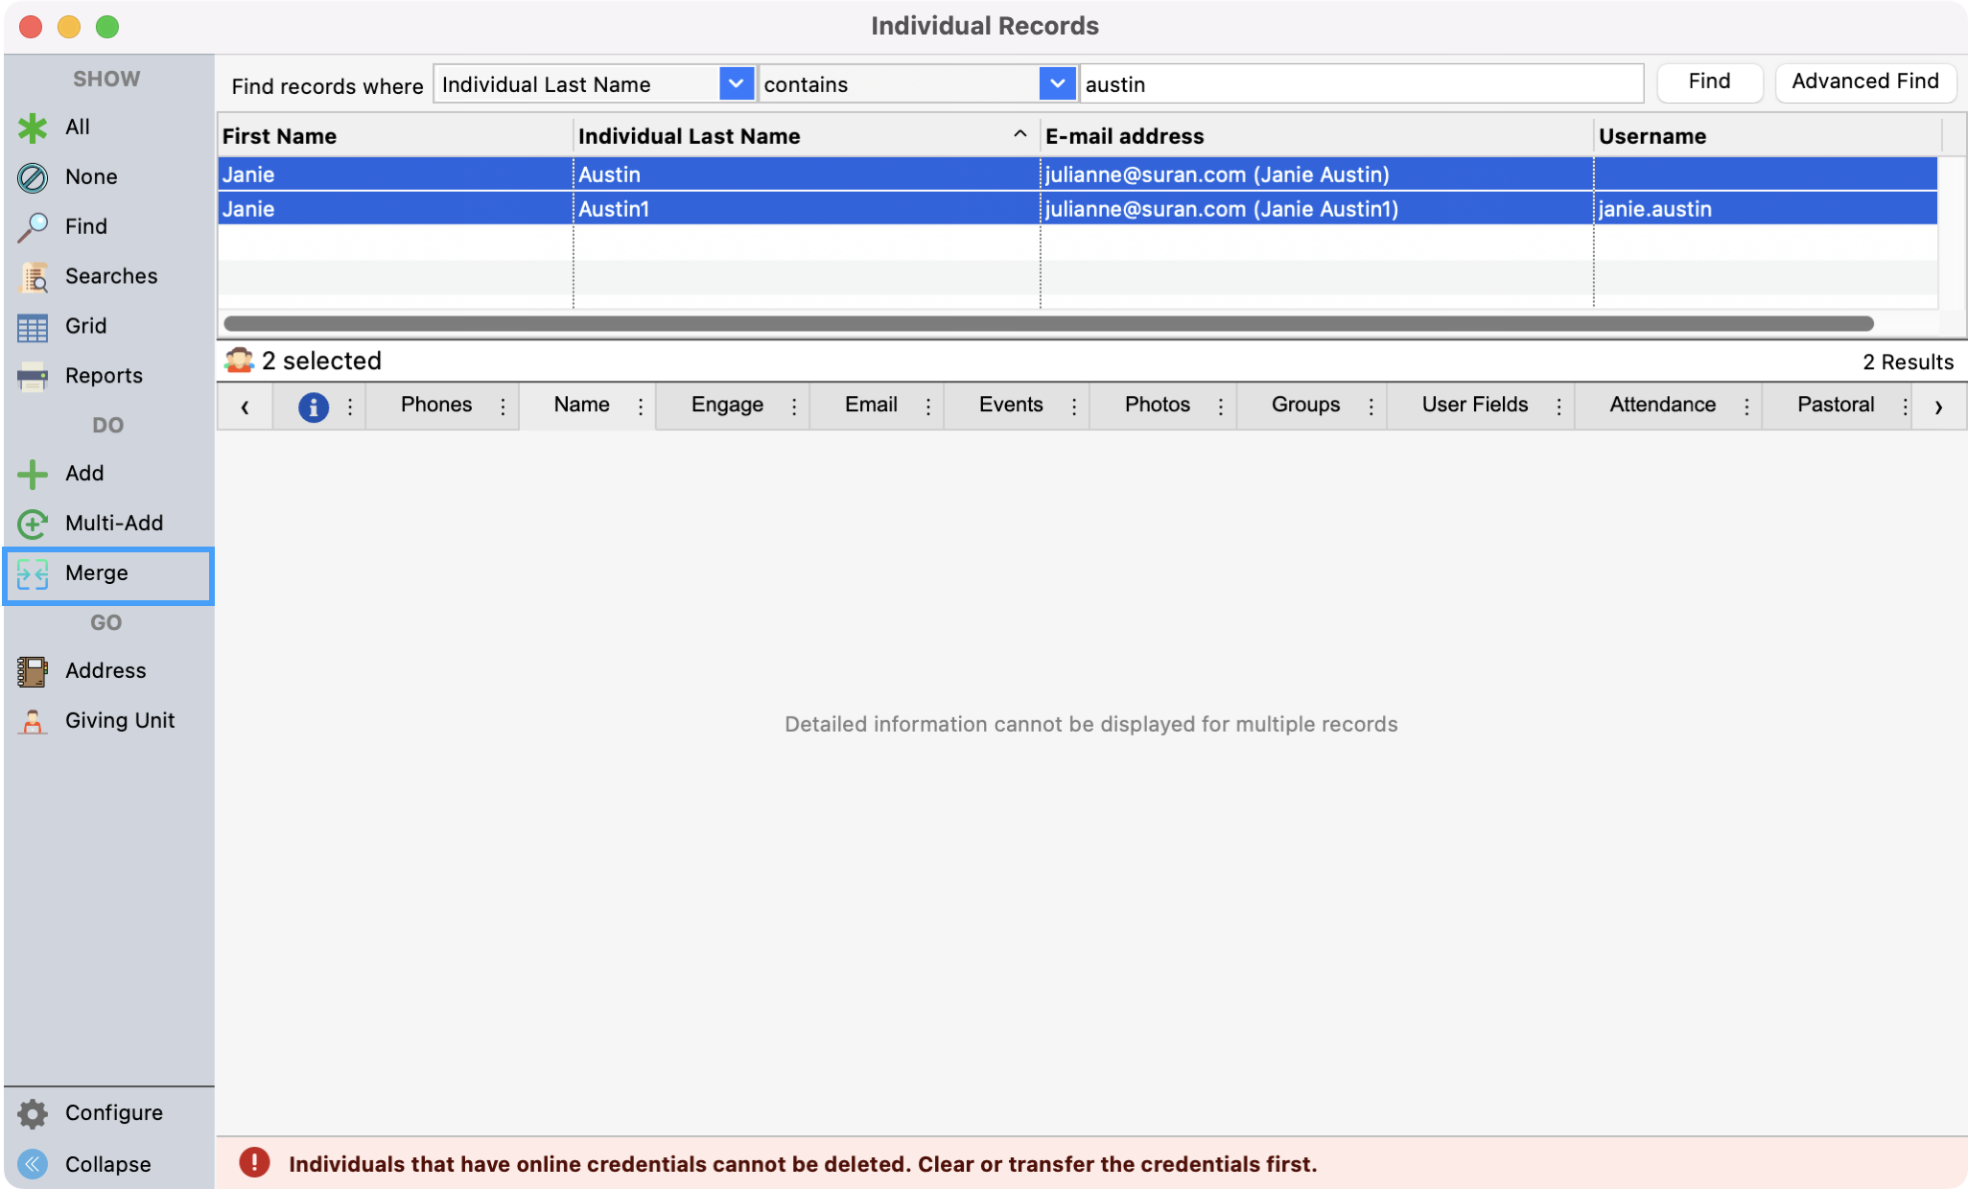This screenshot has height=1189, width=1968.
Task: Collapse the sidebar panel
Action: click(x=33, y=1164)
